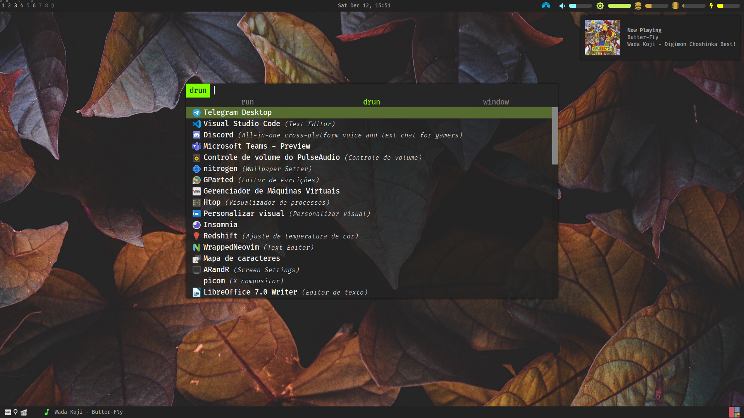Click the ARandR screen icon

click(x=196, y=270)
